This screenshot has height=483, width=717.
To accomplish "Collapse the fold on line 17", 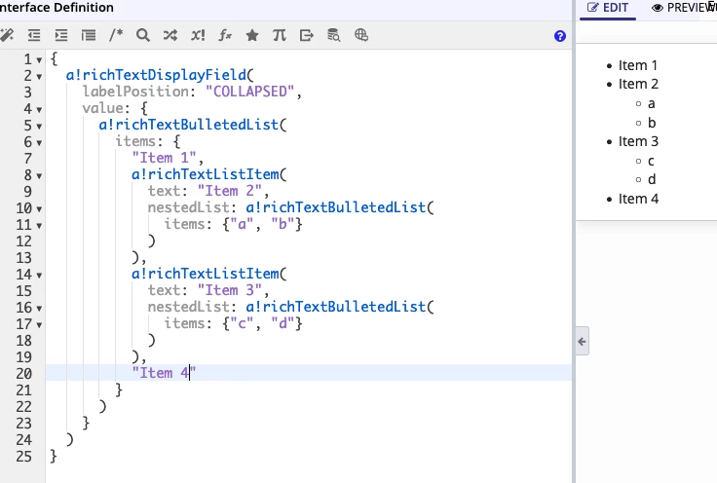I will coord(39,325).
